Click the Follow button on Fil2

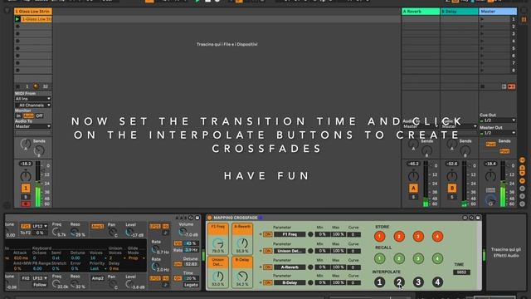click(x=40, y=285)
